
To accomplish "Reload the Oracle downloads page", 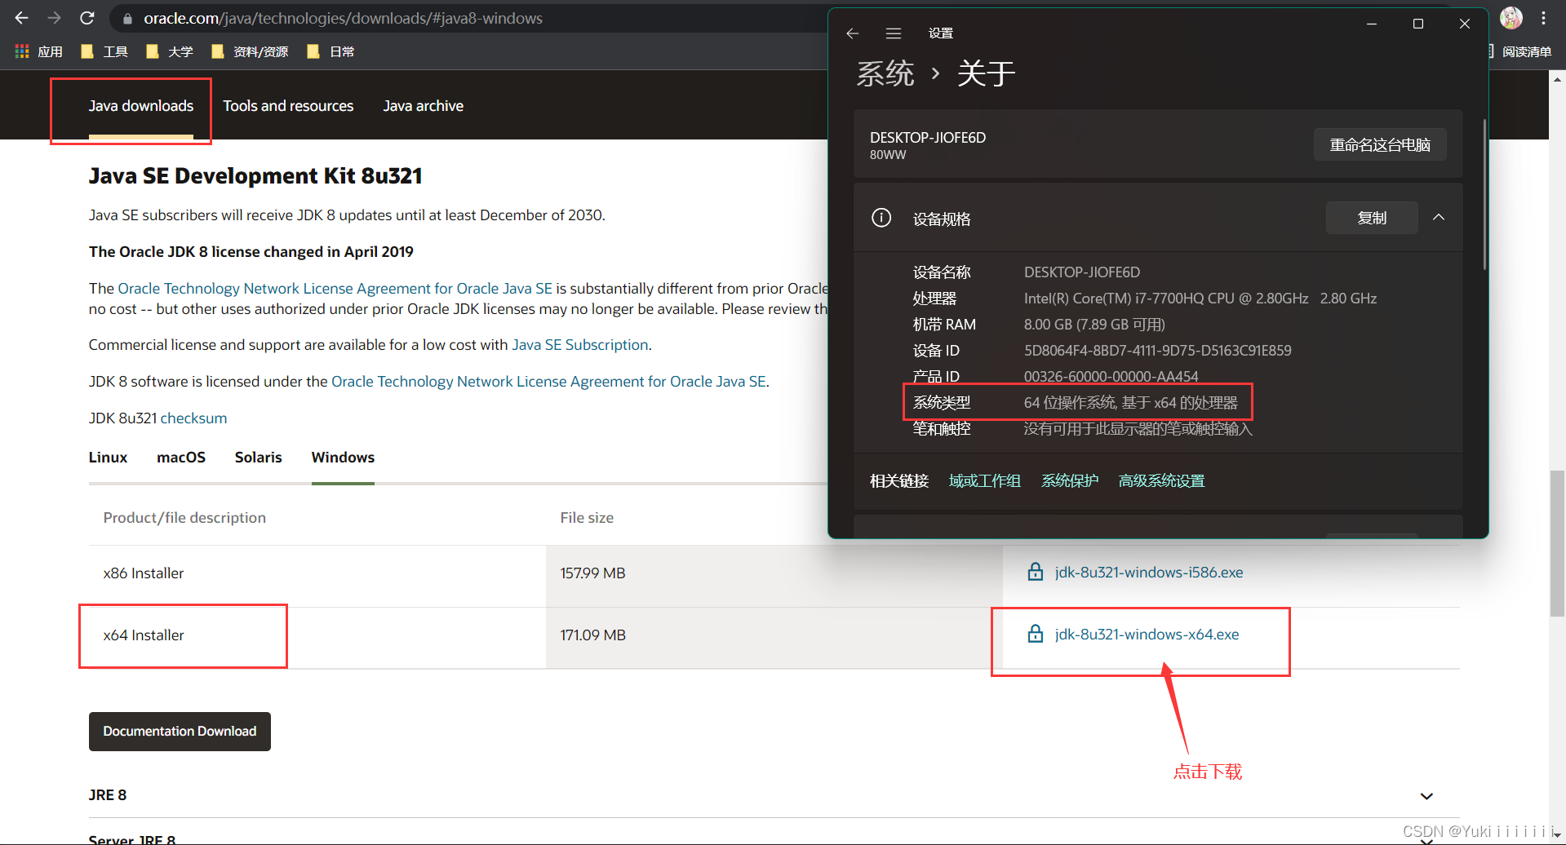I will [87, 18].
